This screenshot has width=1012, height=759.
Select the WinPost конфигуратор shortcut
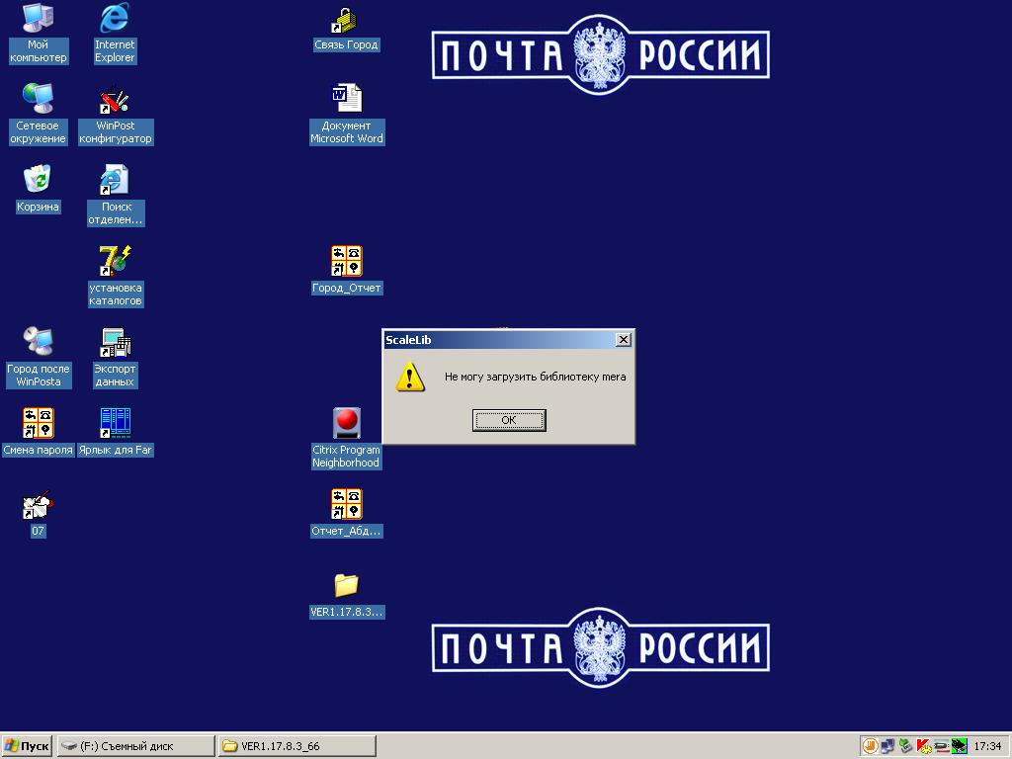click(116, 115)
